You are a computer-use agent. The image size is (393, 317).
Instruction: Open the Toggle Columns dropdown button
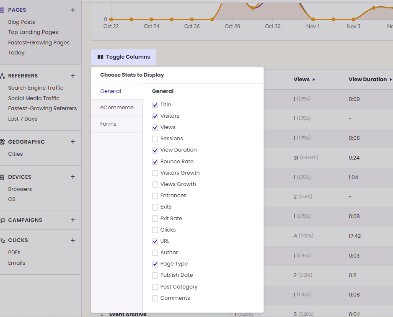pos(123,57)
